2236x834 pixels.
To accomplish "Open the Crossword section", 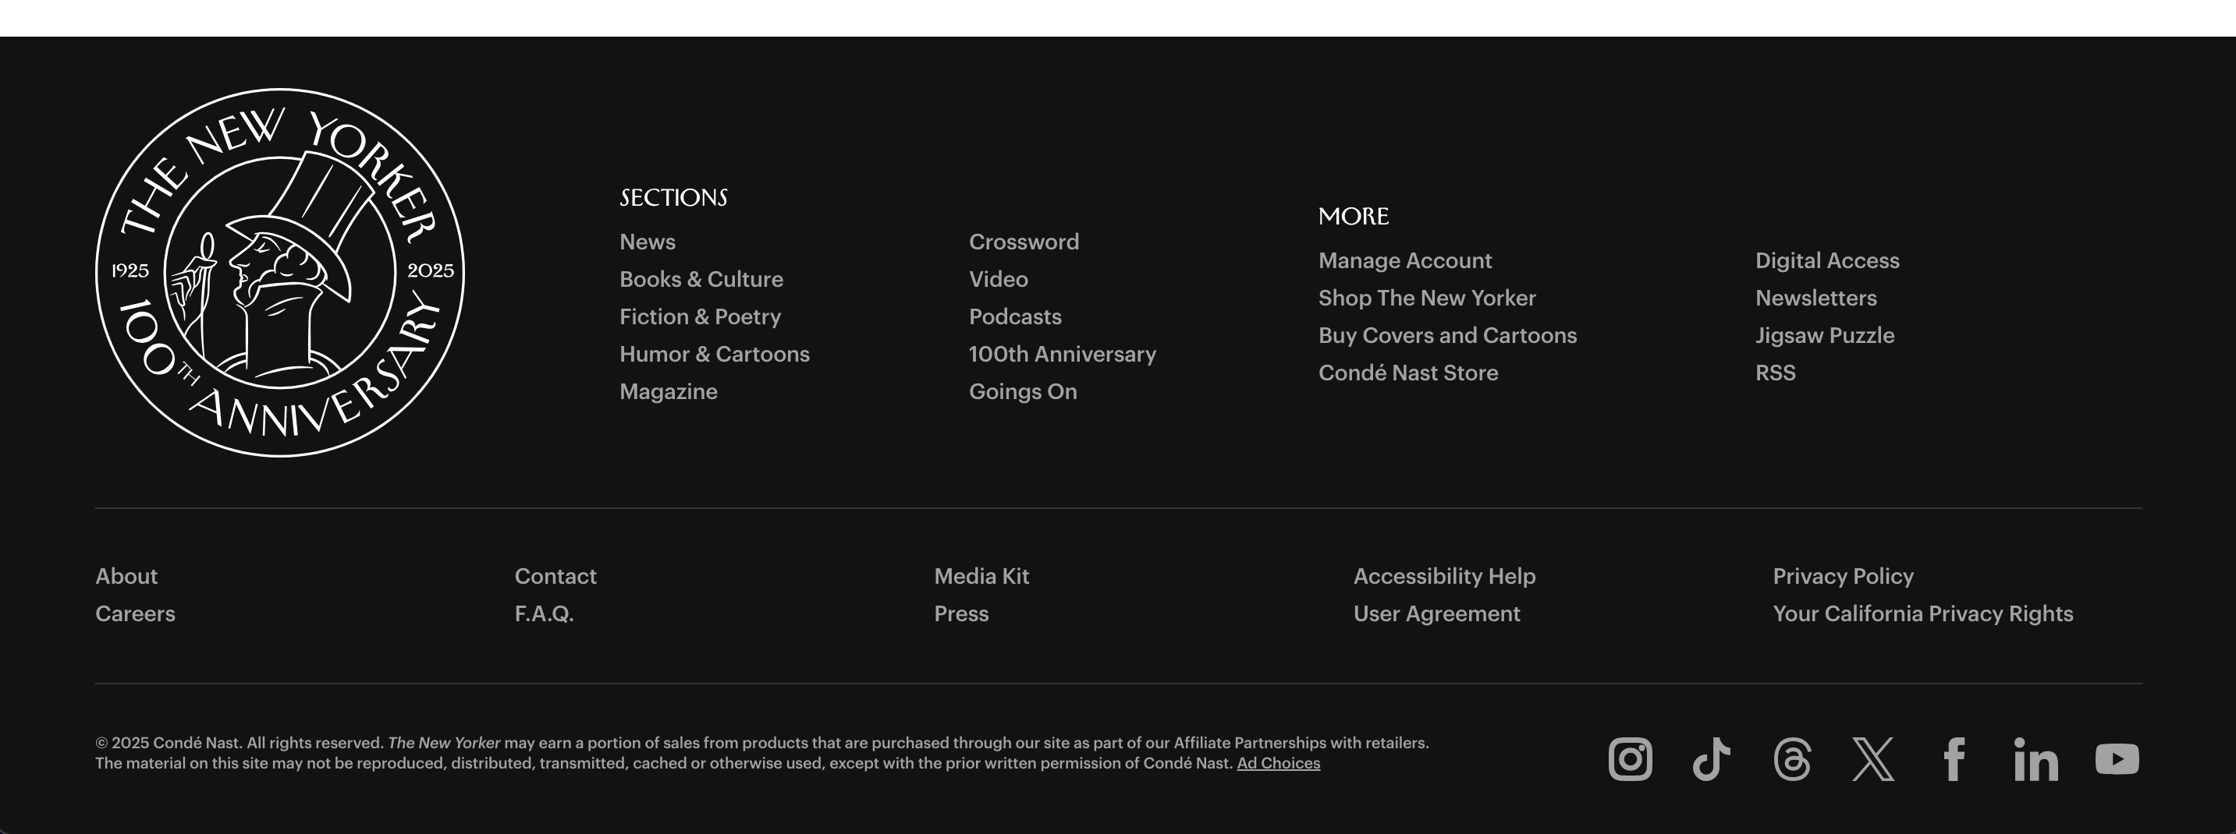I will coord(1024,242).
